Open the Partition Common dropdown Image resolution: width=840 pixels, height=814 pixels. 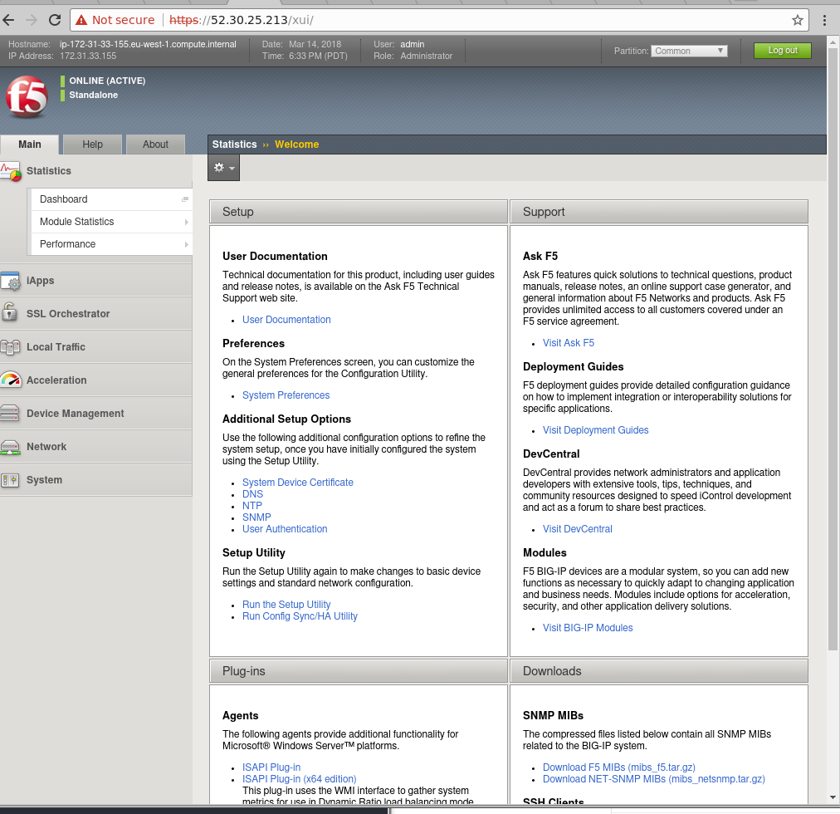tap(689, 51)
